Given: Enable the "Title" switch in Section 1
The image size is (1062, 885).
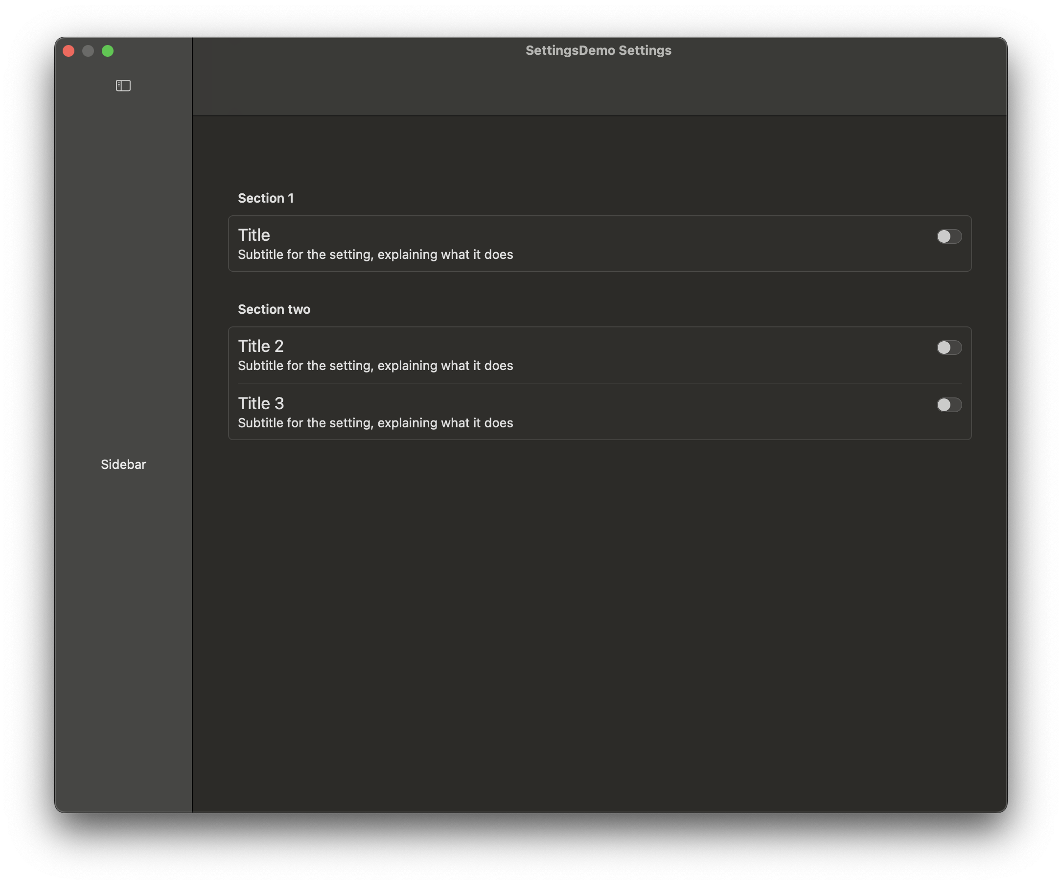Looking at the screenshot, I should [x=948, y=236].
